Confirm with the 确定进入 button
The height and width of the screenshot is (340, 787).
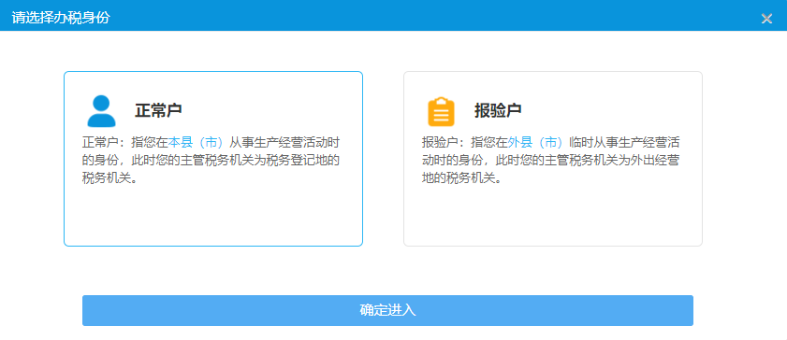(387, 310)
